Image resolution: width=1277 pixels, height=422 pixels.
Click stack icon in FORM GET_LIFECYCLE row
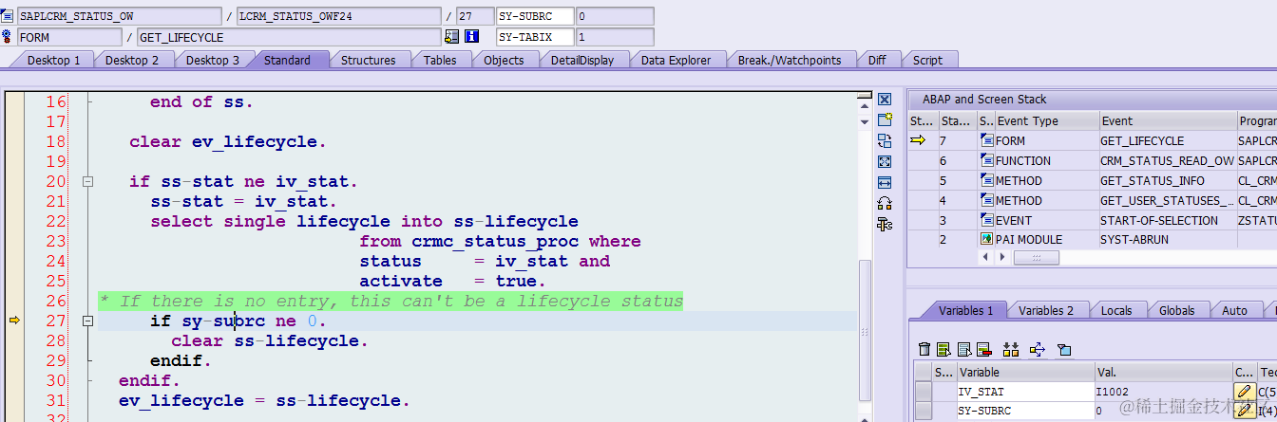(986, 140)
